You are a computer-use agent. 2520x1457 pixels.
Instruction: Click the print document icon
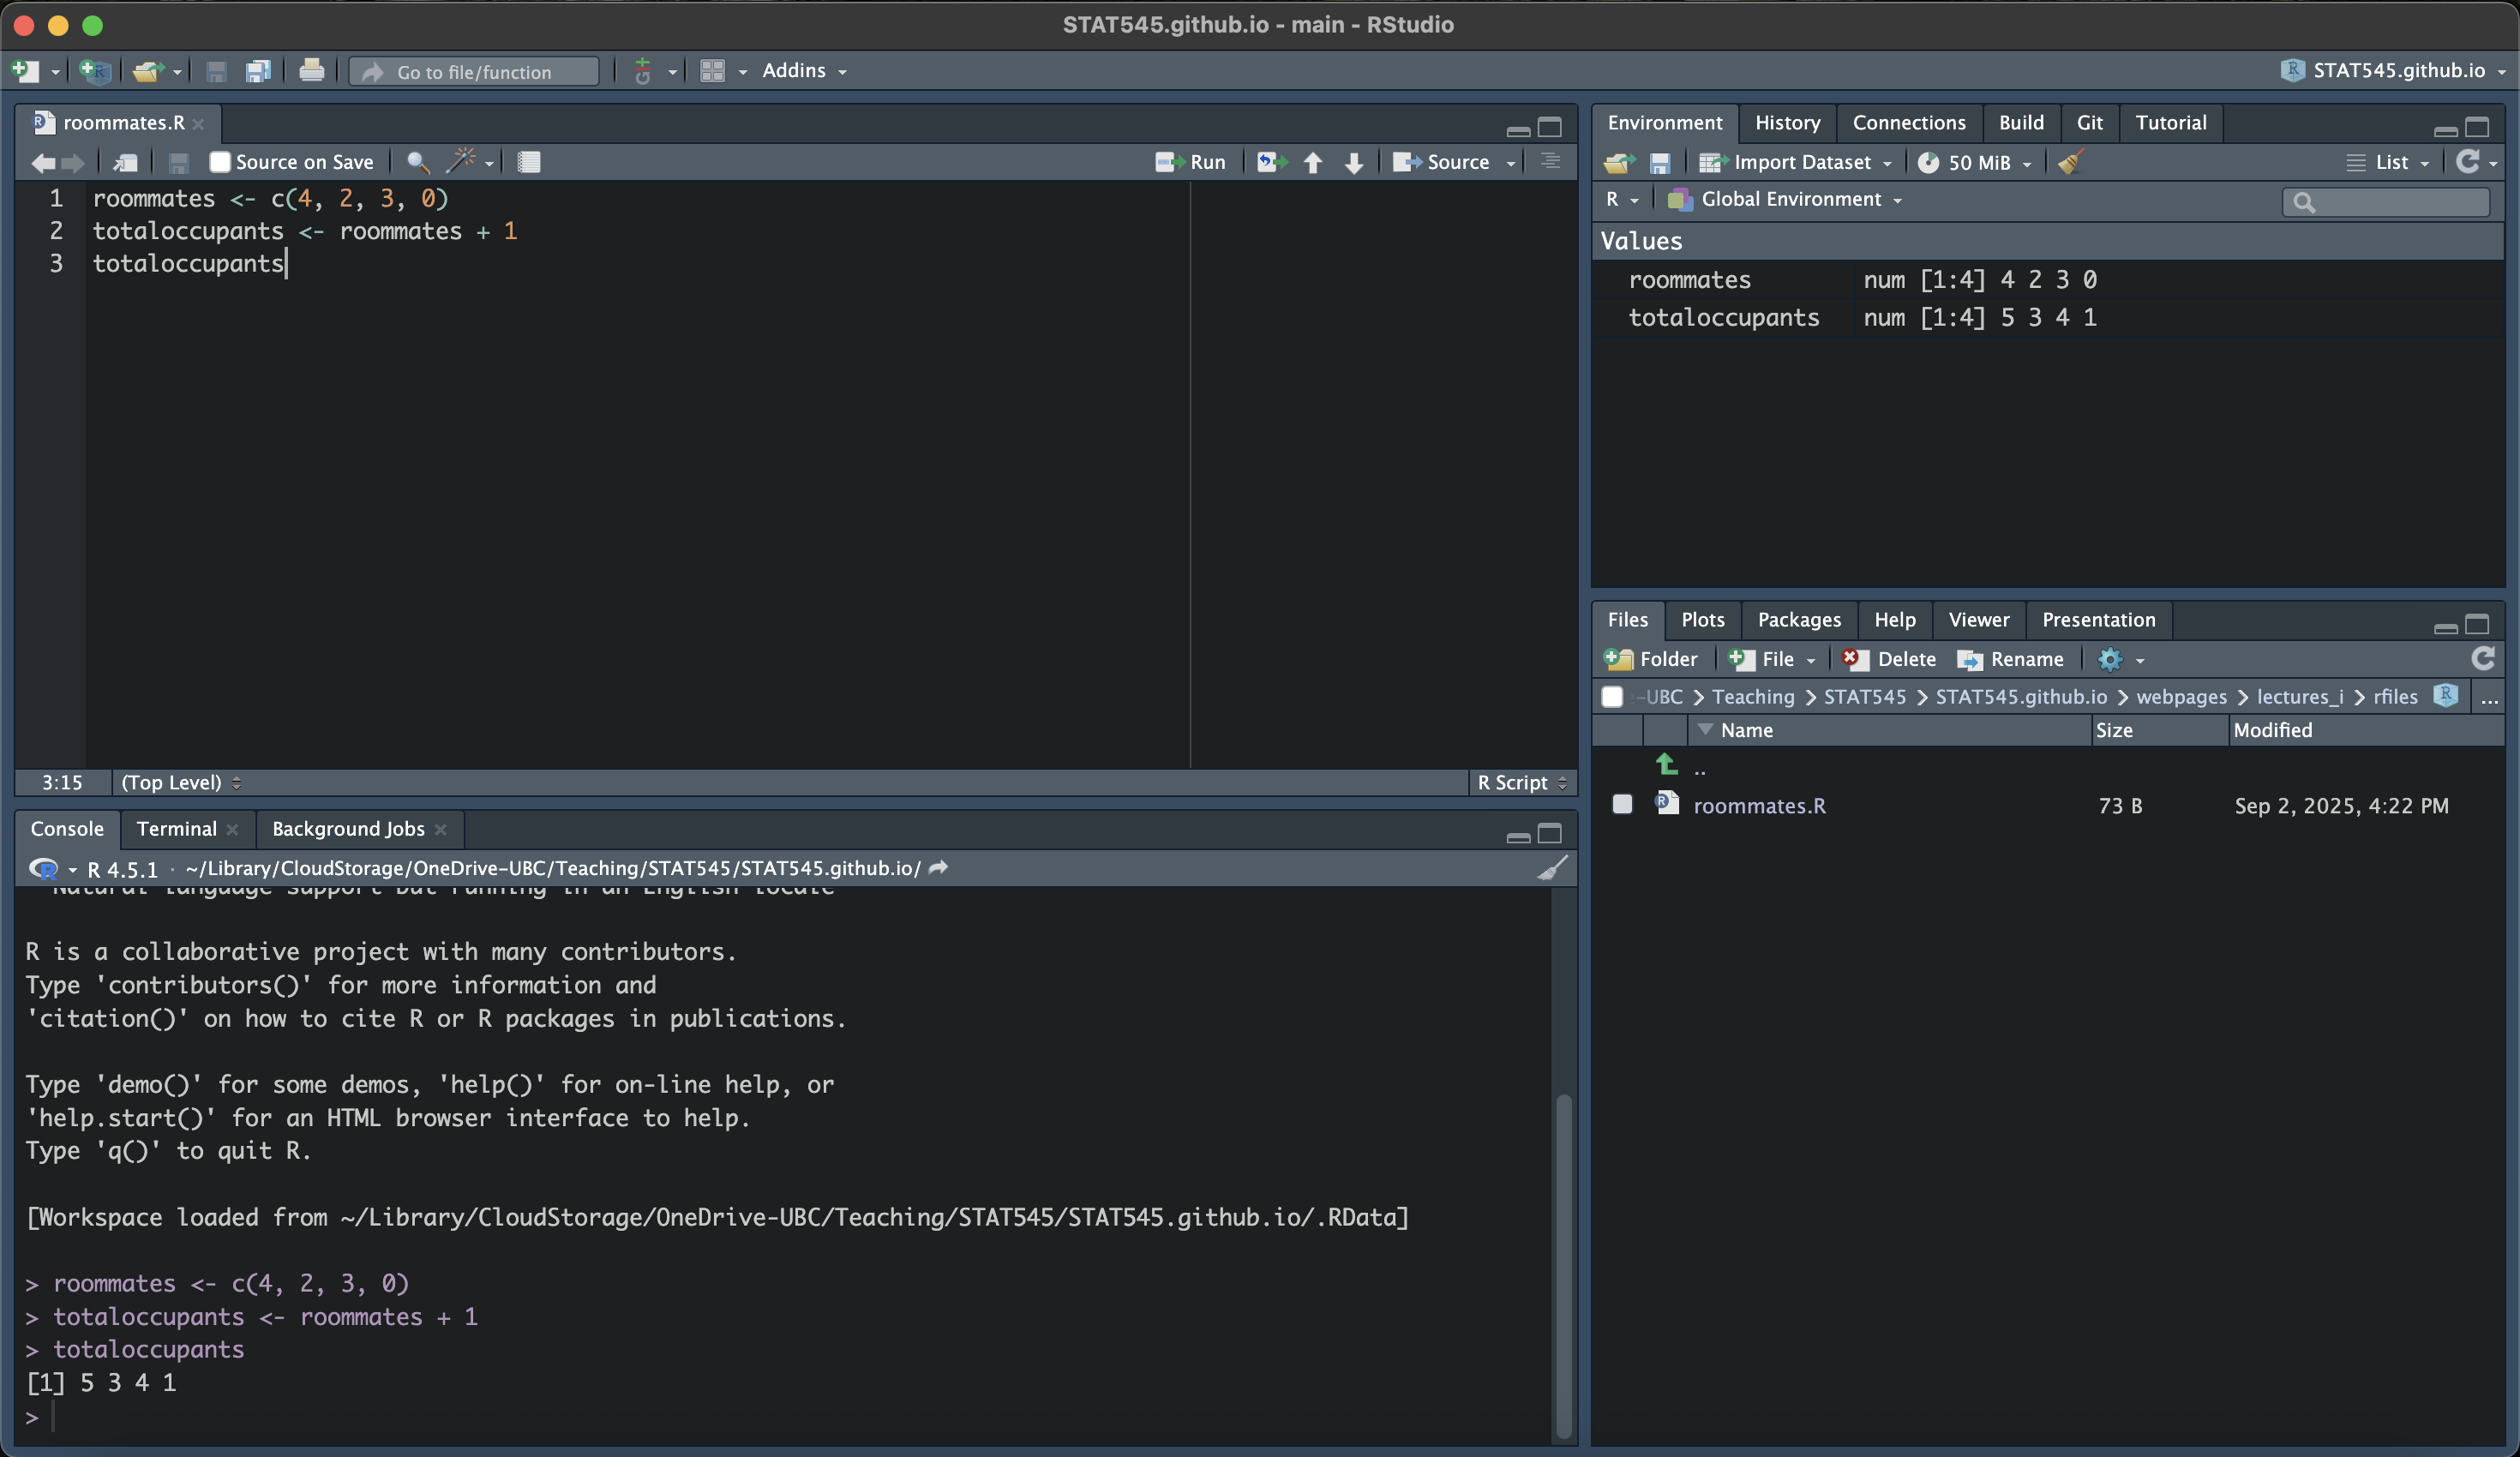pos(311,71)
